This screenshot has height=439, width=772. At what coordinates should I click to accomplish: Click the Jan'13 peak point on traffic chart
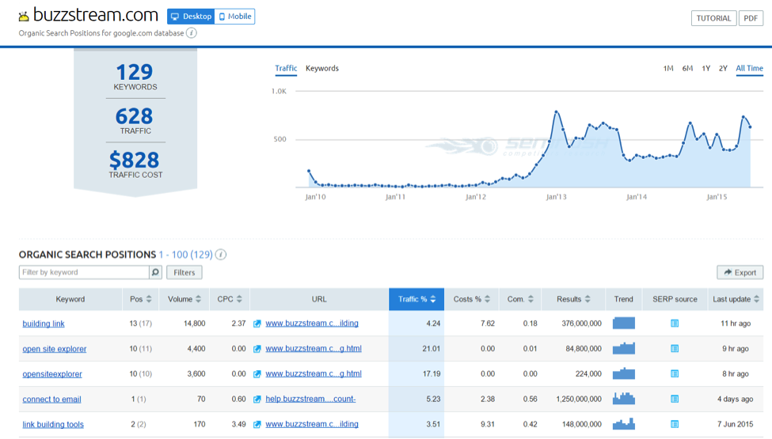pyautogui.click(x=557, y=112)
